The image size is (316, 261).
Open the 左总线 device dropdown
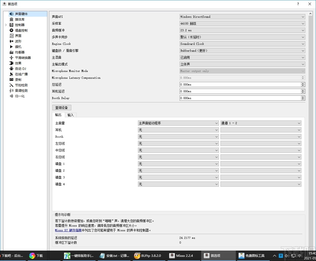pos(178,143)
